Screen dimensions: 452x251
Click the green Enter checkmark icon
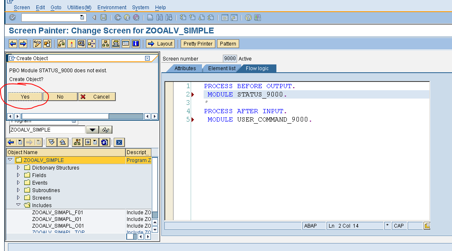click(x=12, y=17)
